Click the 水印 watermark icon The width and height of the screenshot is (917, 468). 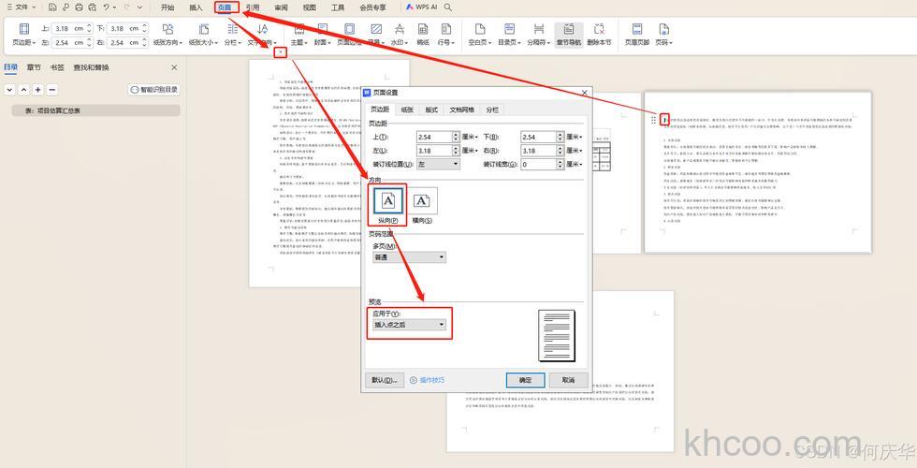[x=400, y=36]
